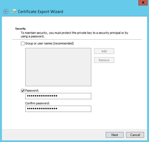The height and width of the screenshot is (142, 149).
Task: Focus the Password input field
Action: pyautogui.click(x=58, y=96)
